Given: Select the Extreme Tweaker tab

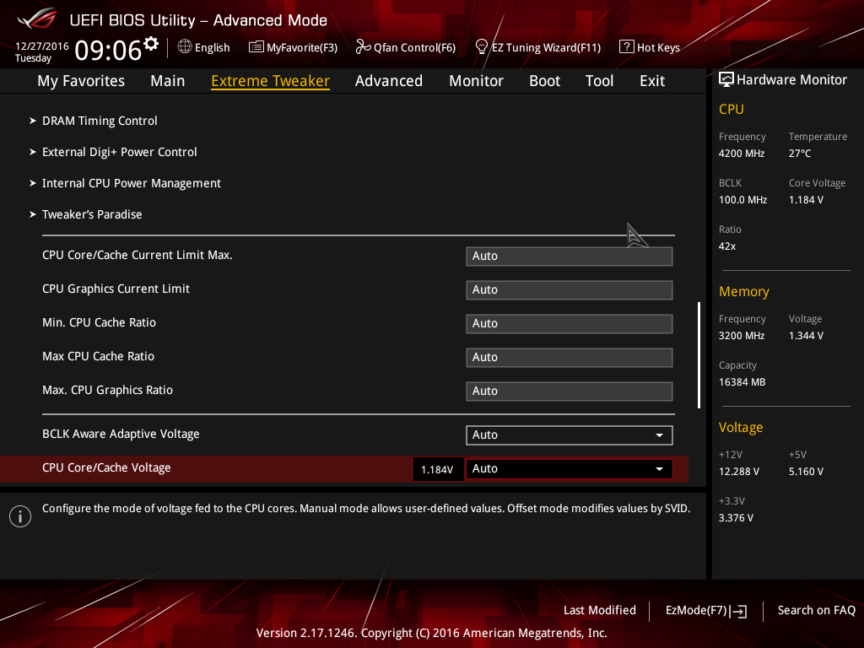Looking at the screenshot, I should pyautogui.click(x=271, y=81).
